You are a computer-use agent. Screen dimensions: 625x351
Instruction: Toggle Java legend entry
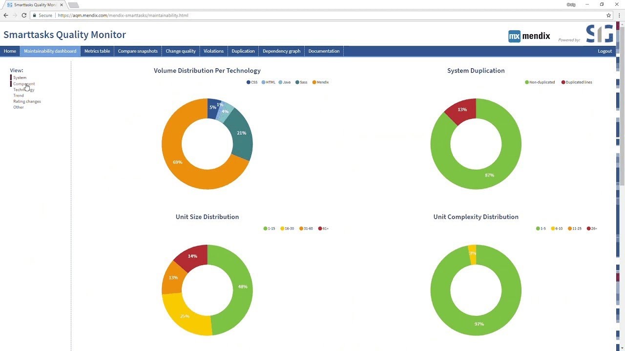coord(285,82)
